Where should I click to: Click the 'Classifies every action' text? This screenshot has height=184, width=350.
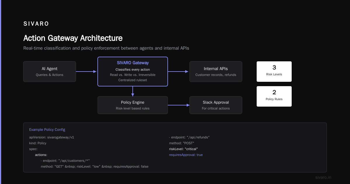coord(133,70)
